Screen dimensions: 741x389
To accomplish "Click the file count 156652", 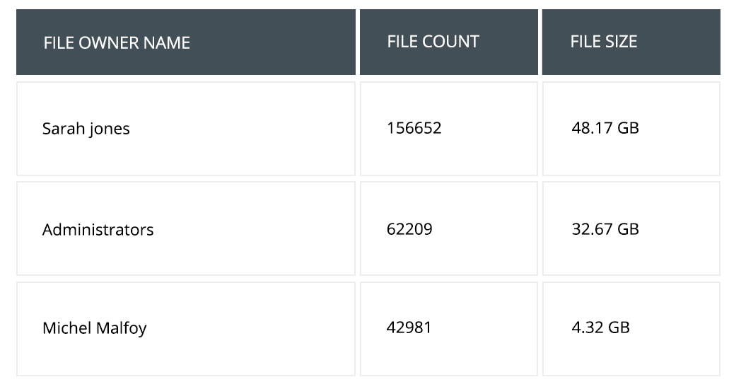I will click(414, 128).
